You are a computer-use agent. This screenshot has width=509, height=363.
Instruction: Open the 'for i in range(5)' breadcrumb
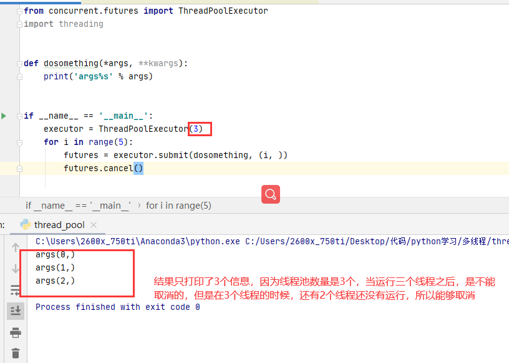[180, 205]
